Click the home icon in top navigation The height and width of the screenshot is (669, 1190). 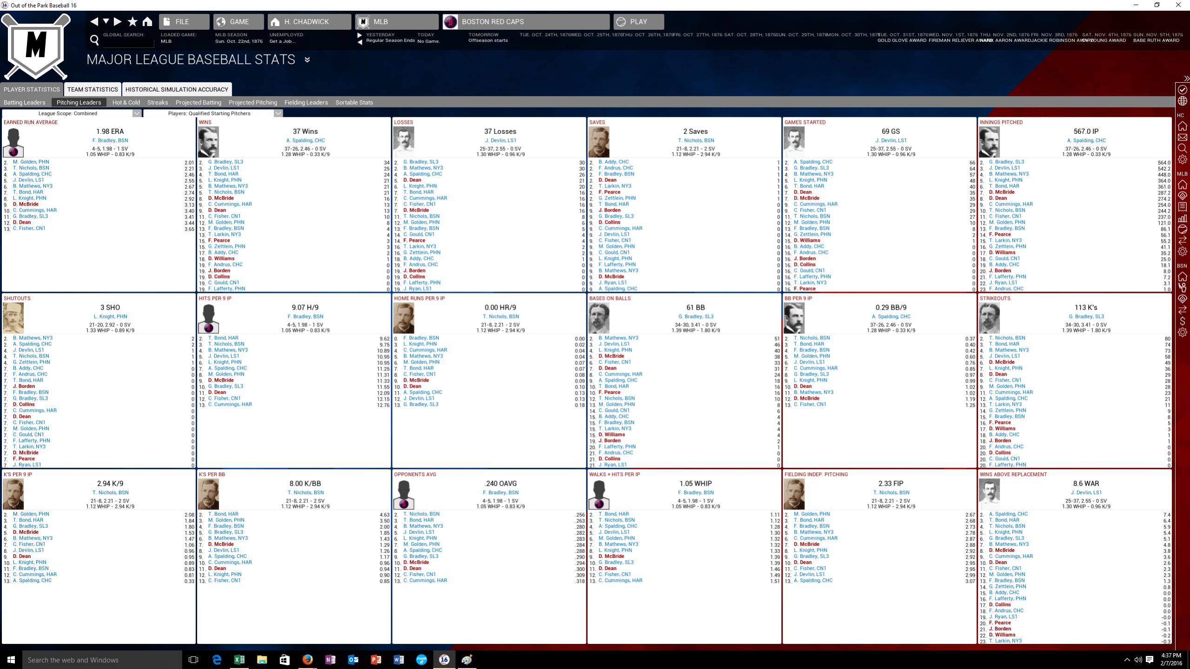[147, 21]
